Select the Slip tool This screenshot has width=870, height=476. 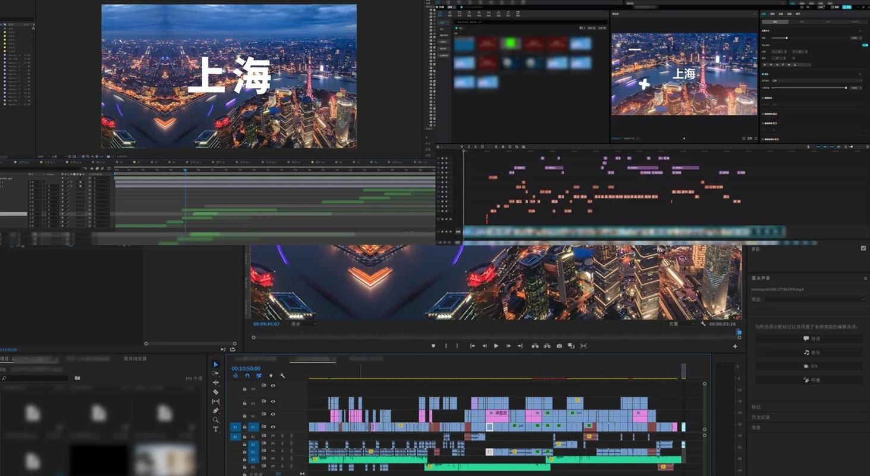pyautogui.click(x=216, y=402)
